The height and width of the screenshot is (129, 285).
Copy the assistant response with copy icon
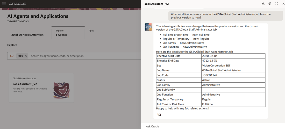pos(159,114)
